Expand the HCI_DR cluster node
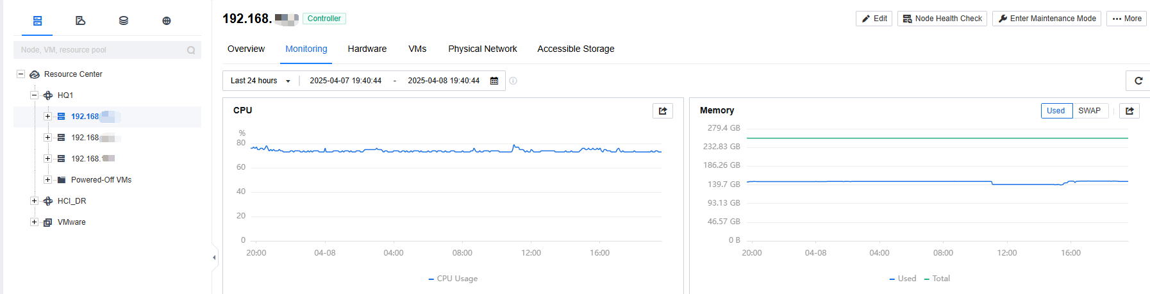This screenshot has height=294, width=1150. (x=34, y=201)
